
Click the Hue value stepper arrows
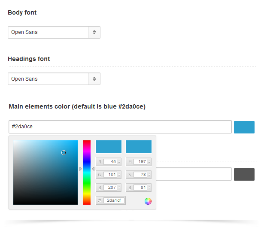149,162
